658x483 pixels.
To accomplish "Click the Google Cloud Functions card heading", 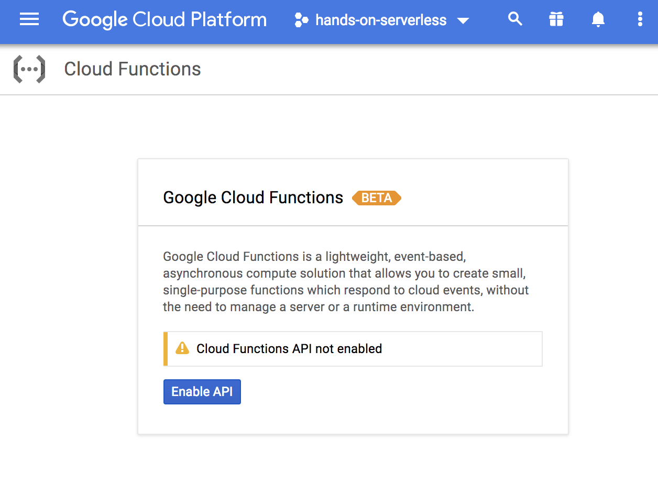I will (253, 197).
